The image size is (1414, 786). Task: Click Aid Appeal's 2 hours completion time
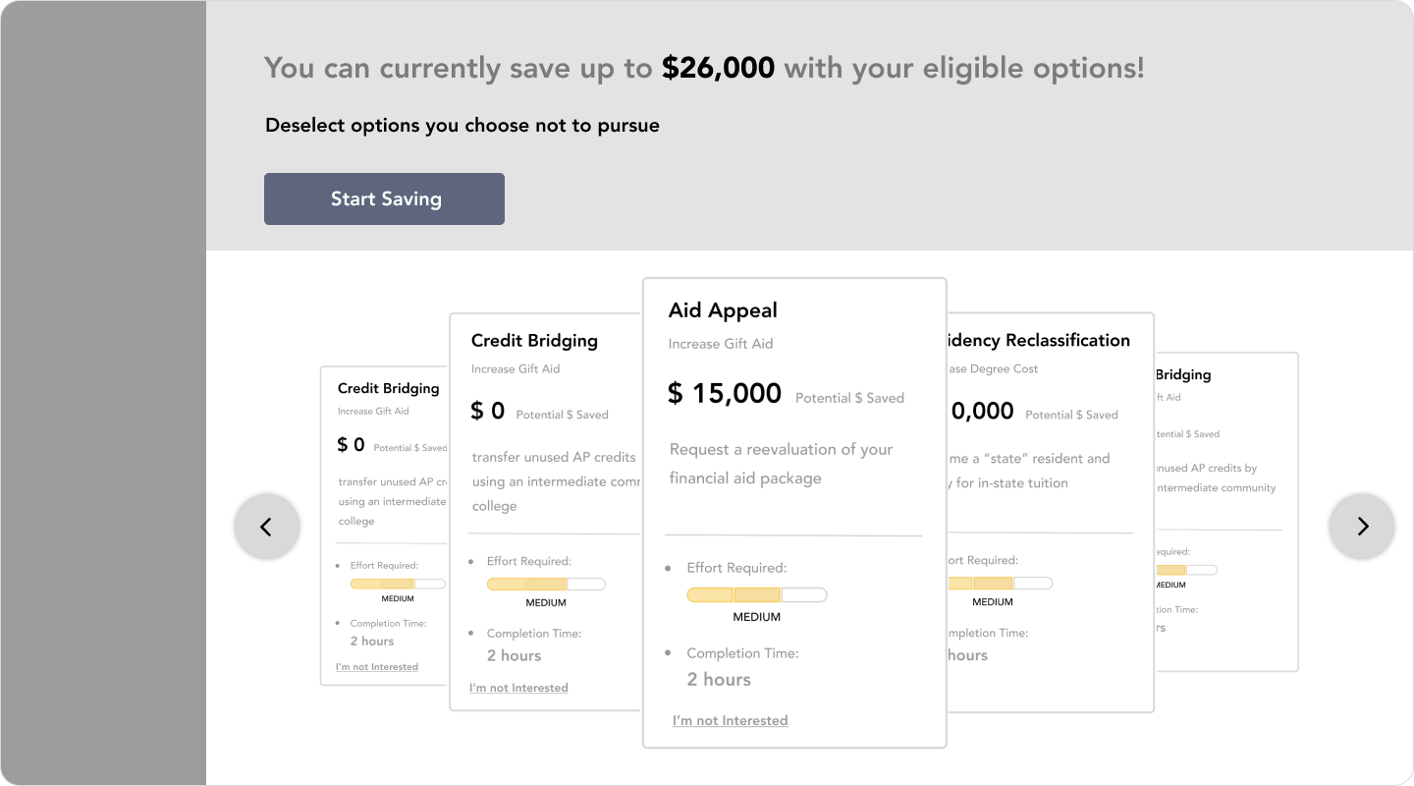coord(719,679)
